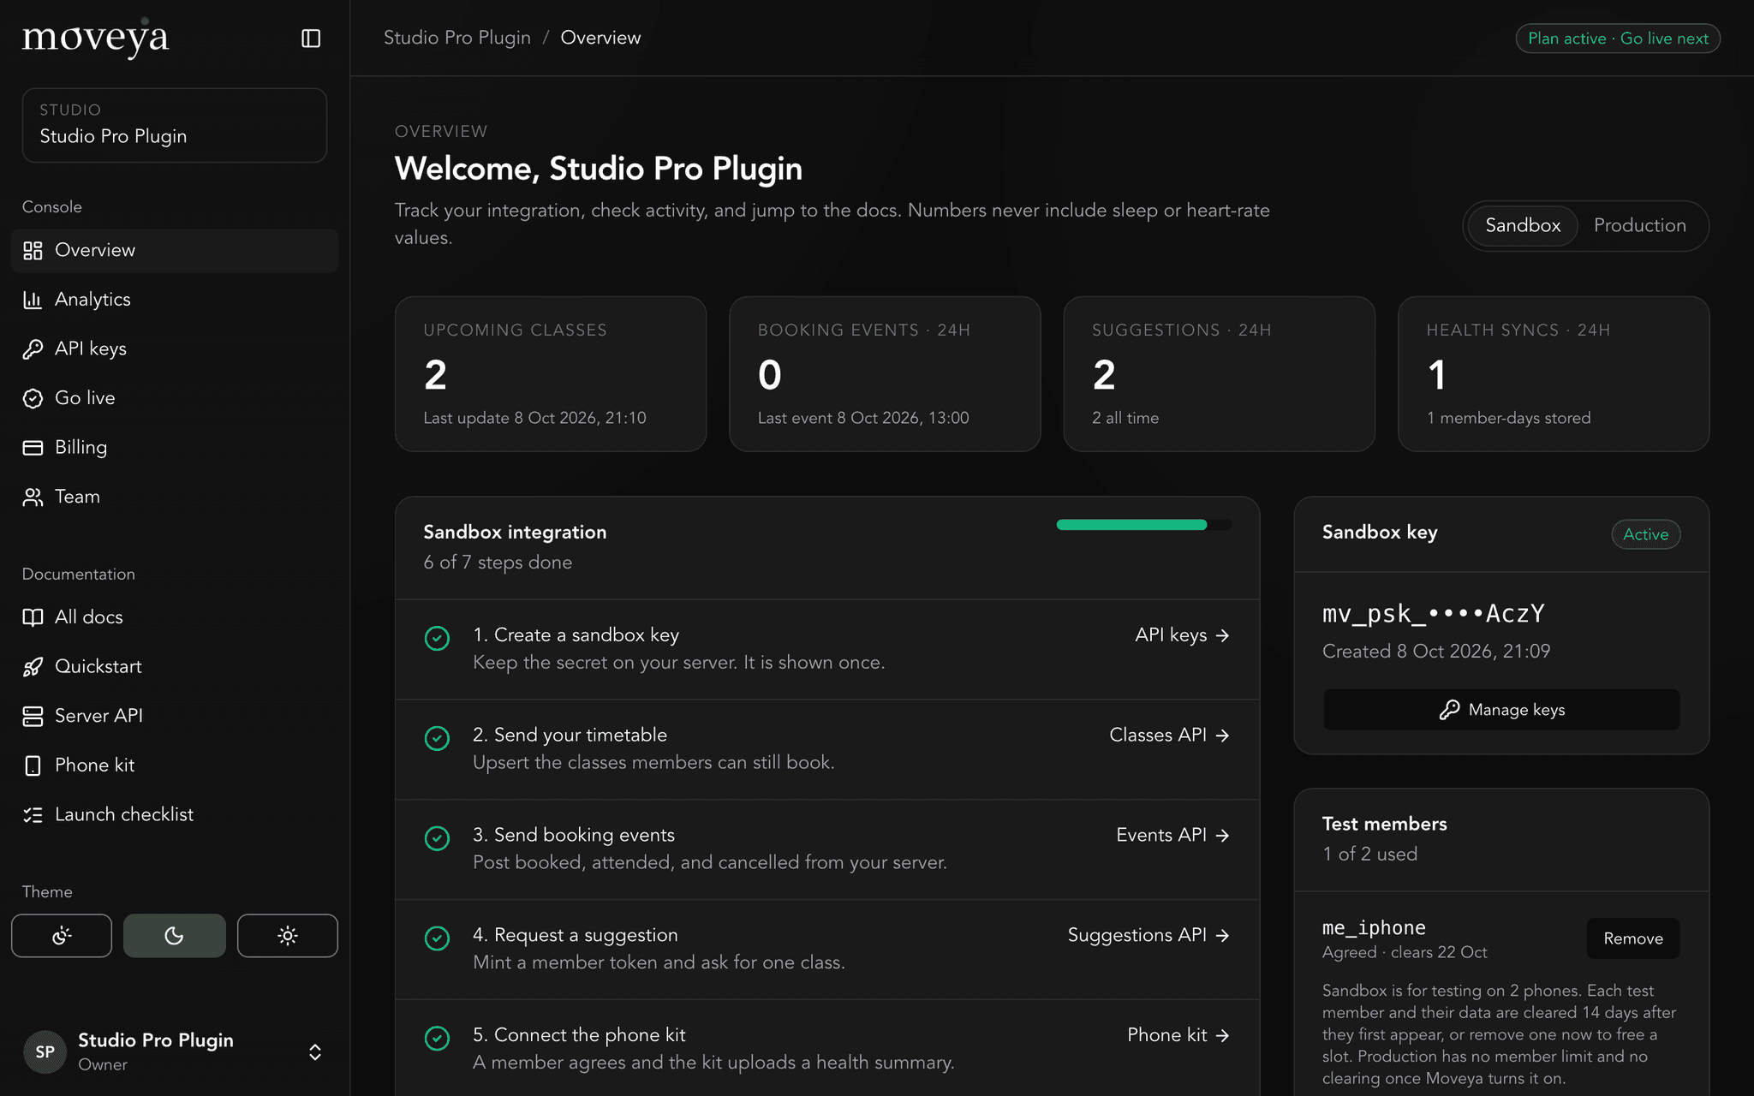
Task: Follow the Classes API link
Action: (1170, 735)
